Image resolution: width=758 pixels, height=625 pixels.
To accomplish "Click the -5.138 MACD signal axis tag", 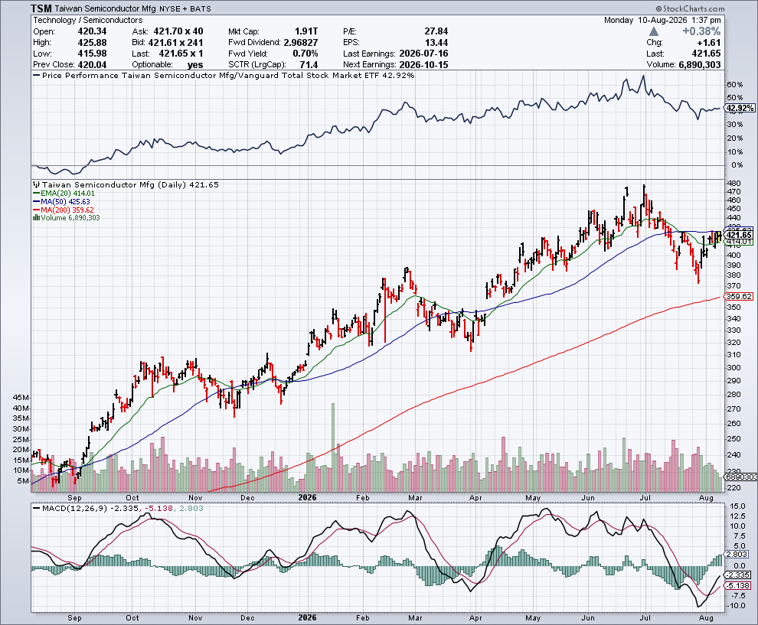I will (x=738, y=585).
